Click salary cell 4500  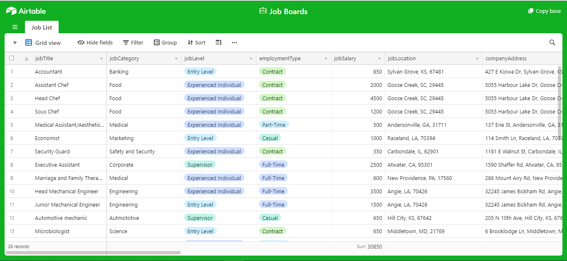pos(358,98)
